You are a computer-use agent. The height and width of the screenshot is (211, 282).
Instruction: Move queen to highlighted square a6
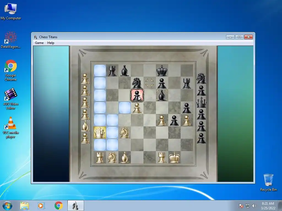(x=100, y=95)
